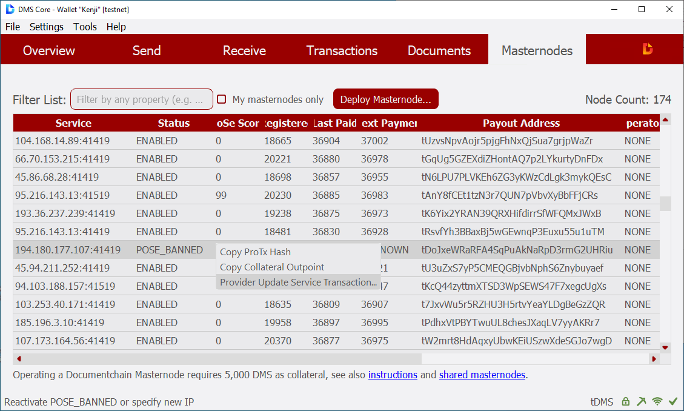The image size is (684, 411).
Task: Click the sync checkmark status icon
Action: point(672,401)
